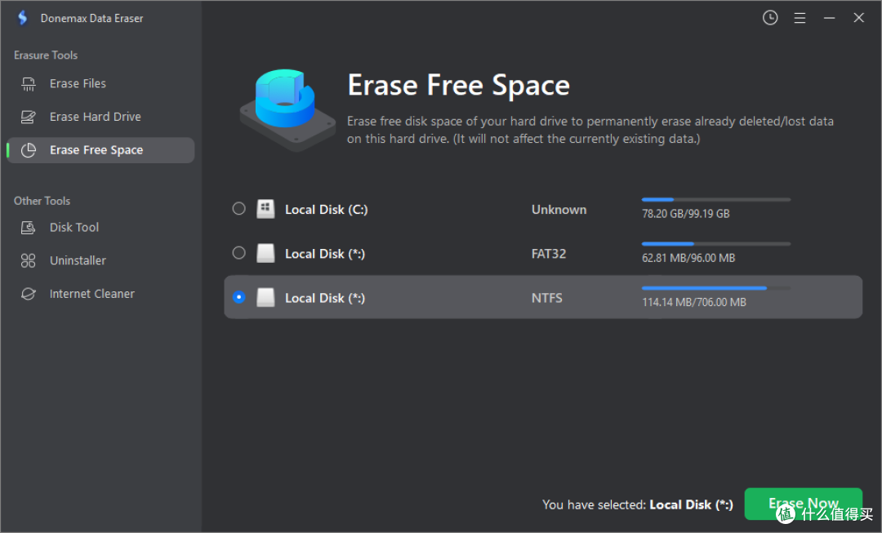Screen dimensions: 882x533
Task: Select the FAT32 Local Disk radio button
Action: (x=239, y=253)
